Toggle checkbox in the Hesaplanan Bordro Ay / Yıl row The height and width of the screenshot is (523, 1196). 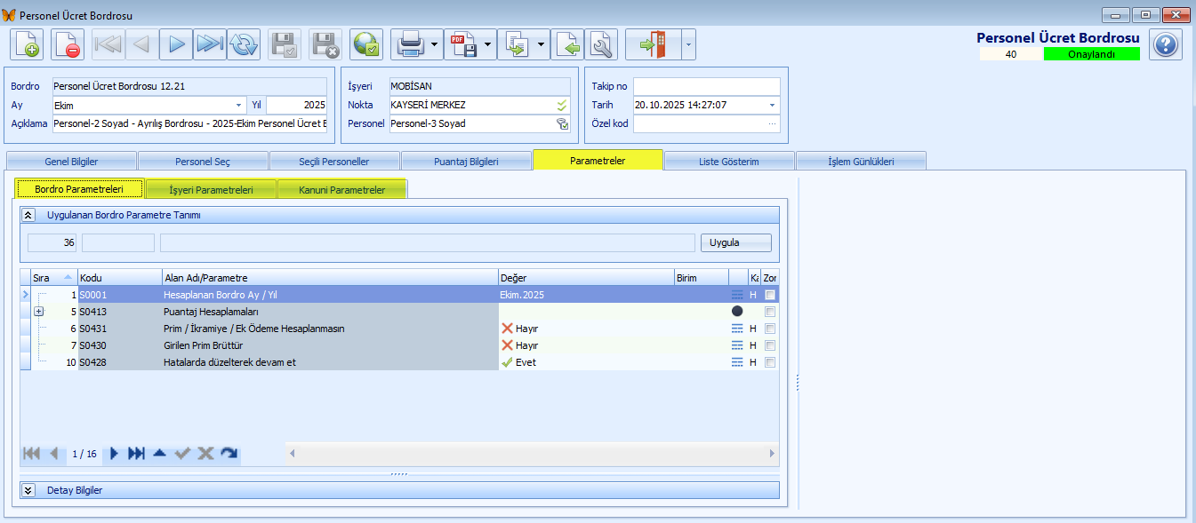point(770,295)
